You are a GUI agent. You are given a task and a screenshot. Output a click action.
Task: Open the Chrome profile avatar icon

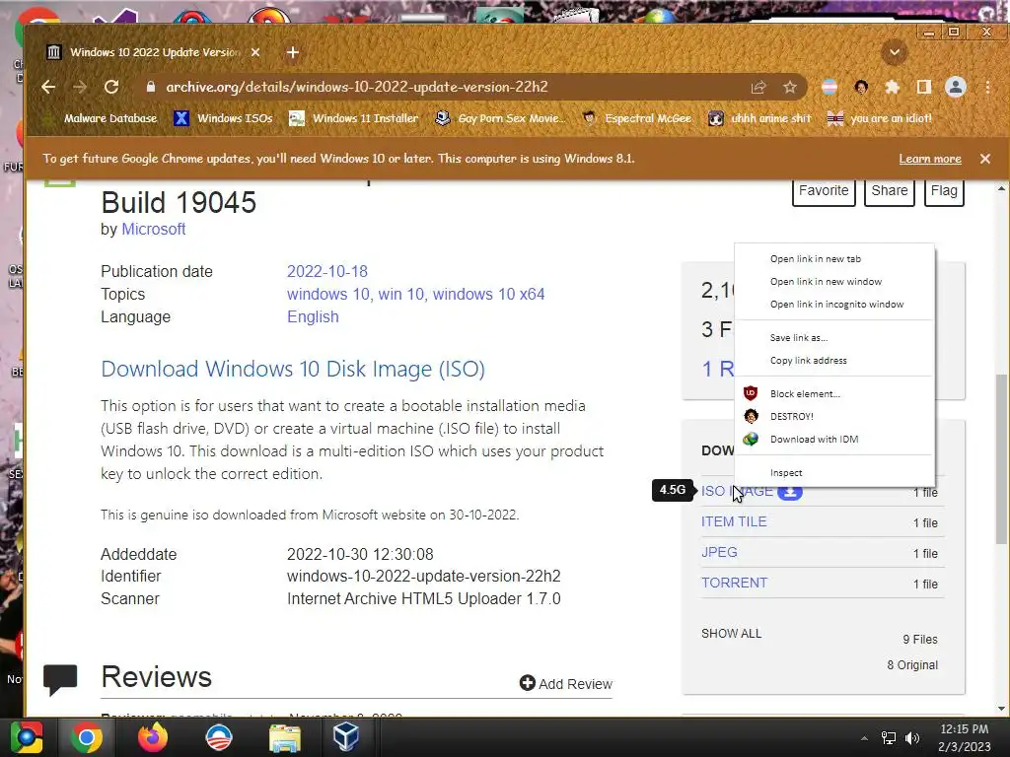pos(955,87)
